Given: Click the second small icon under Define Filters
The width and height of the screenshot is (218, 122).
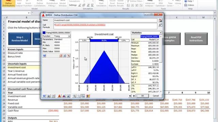Looking at the screenshot, I should click(x=133, y=5).
